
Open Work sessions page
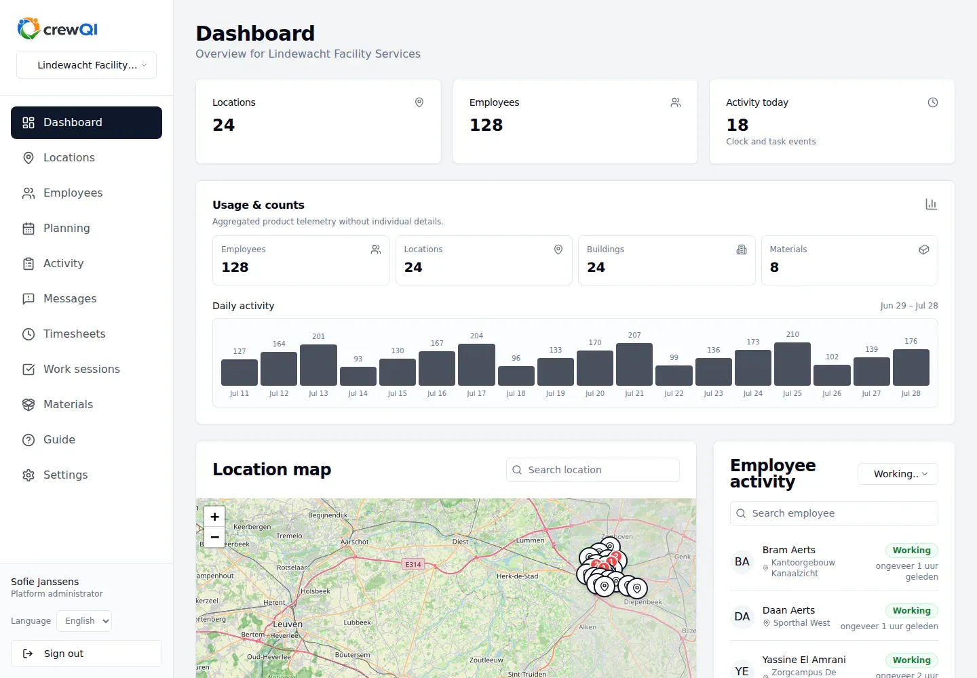(86, 370)
